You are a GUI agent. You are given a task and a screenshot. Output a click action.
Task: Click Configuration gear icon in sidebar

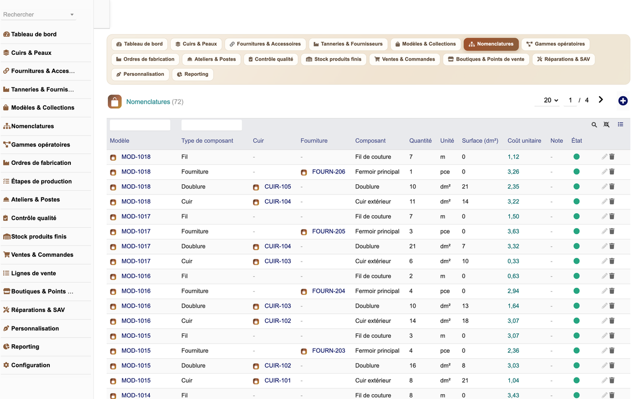point(6,365)
